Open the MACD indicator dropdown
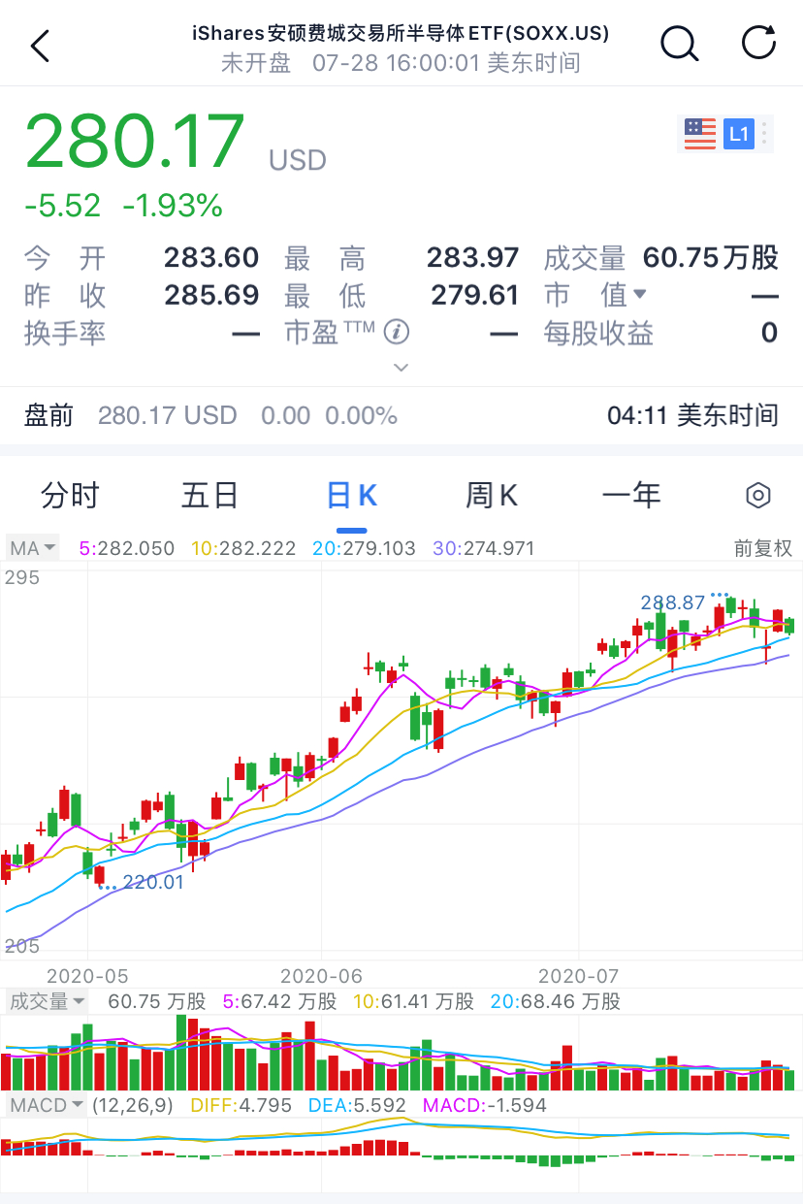The image size is (803, 1204). [x=46, y=1105]
